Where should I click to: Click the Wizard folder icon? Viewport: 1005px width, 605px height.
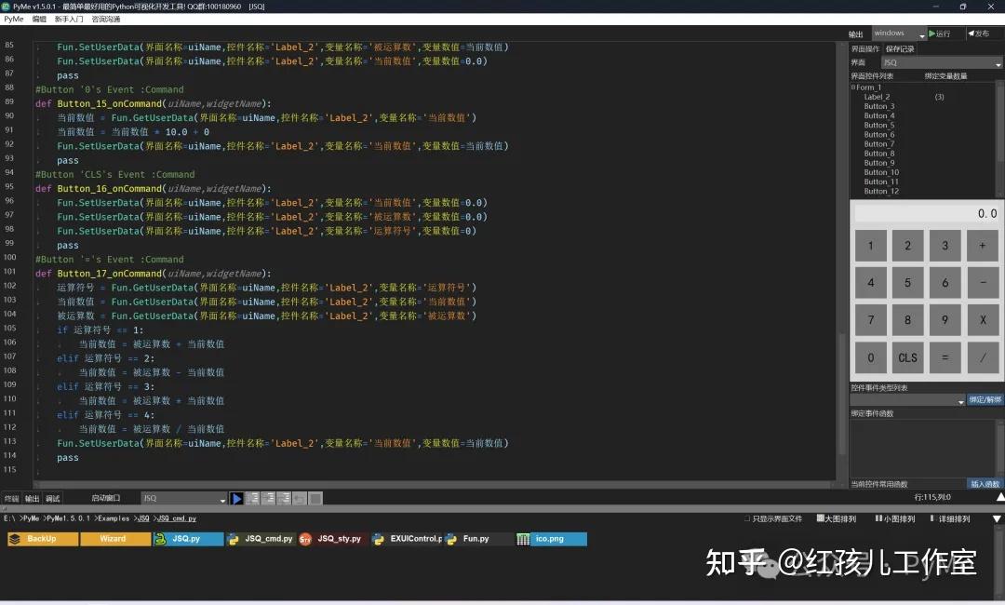click(x=115, y=539)
